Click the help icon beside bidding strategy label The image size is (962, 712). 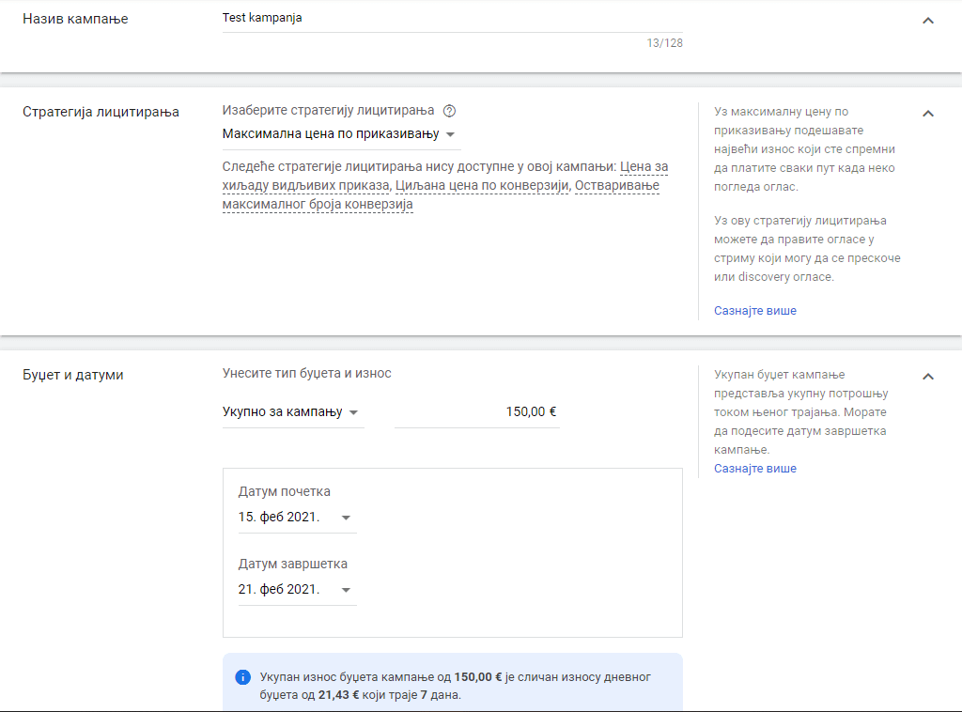[x=449, y=111]
